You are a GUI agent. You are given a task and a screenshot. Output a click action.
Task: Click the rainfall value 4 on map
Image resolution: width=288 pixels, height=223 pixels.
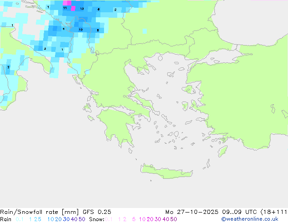click(64, 29)
